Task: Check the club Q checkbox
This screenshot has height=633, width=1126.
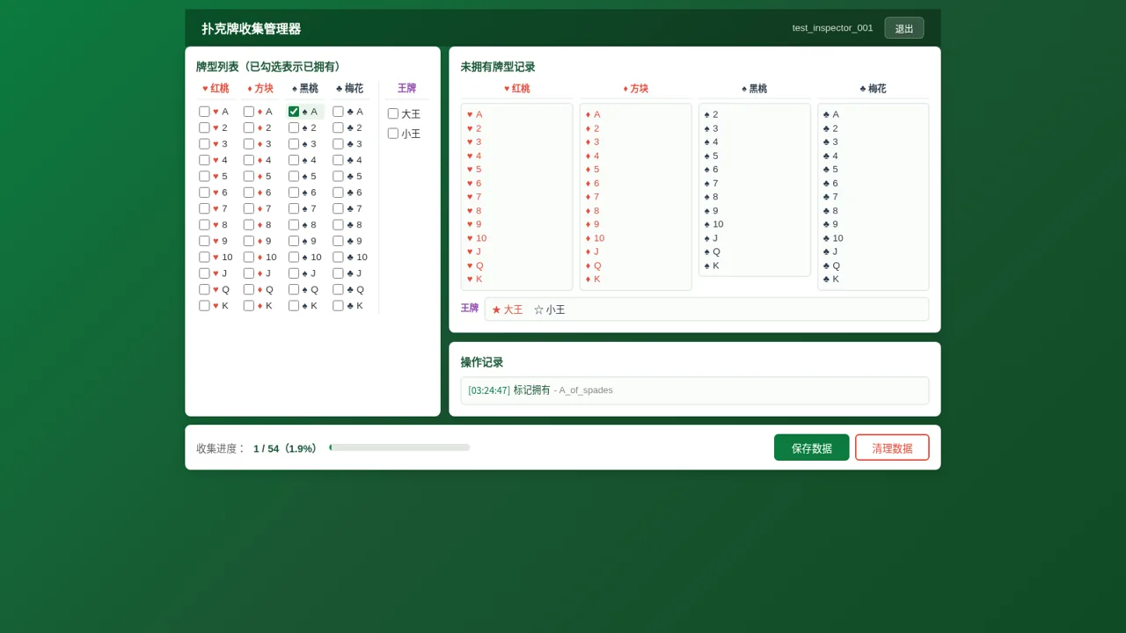Action: 338,289
